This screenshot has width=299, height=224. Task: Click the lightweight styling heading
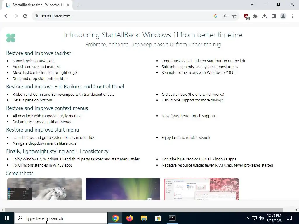click(x=58, y=151)
